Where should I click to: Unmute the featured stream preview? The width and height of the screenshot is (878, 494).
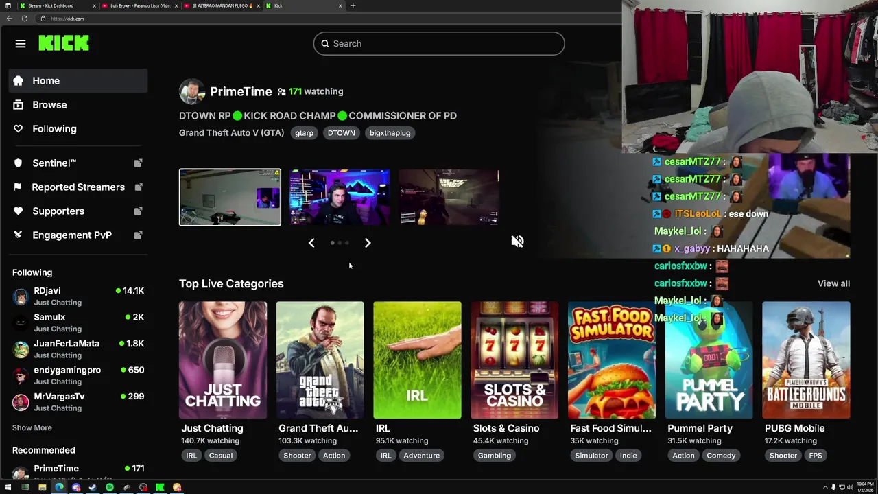pos(517,242)
